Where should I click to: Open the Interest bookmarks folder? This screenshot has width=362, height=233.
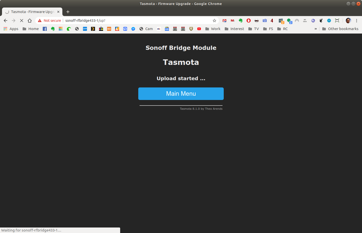tap(234, 29)
